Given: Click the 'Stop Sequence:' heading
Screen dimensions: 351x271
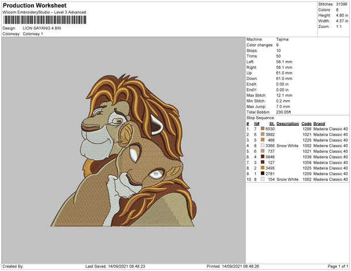Looking at the screenshot, I should pyautogui.click(x=260, y=118).
